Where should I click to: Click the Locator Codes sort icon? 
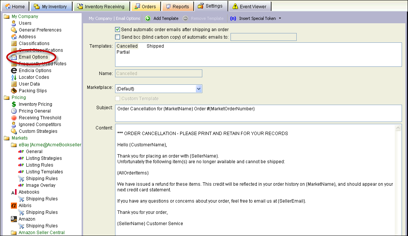(14, 77)
